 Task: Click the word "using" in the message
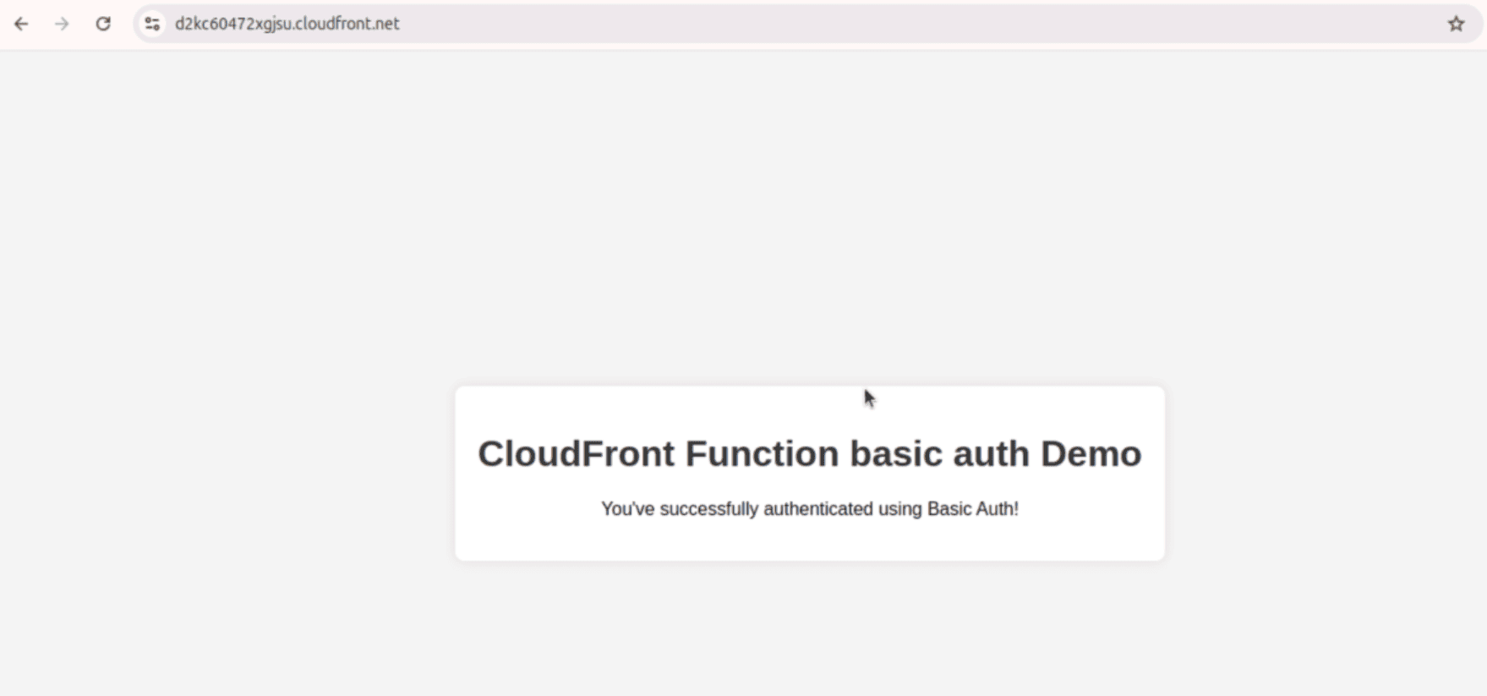tap(899, 509)
